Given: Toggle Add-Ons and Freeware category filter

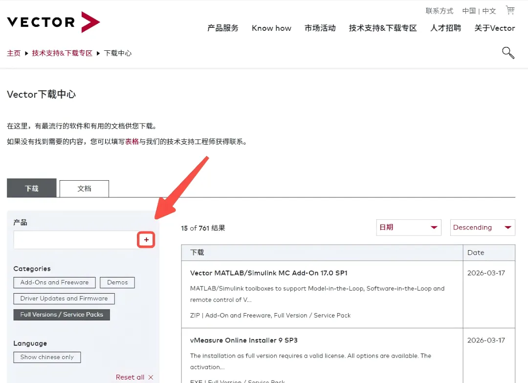Looking at the screenshot, I should click(55, 282).
